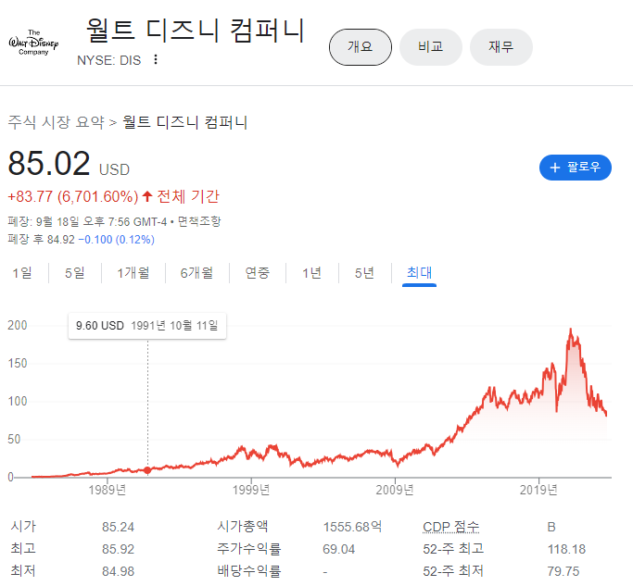Screen dimensions: 633x586
Task: Click the 최저 value 84.98
Action: point(118,571)
